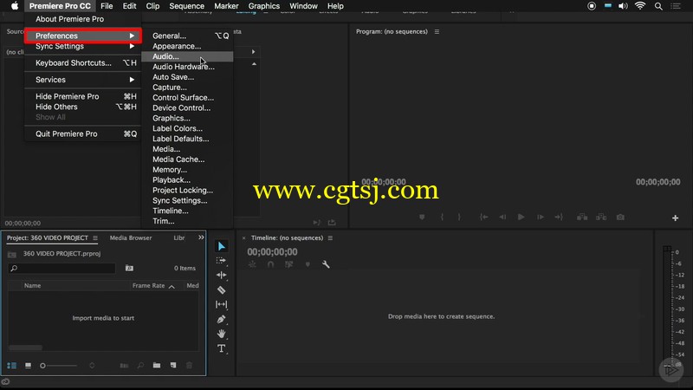Click create search bin icon
Viewport: 693px width, 390px height.
click(129, 268)
